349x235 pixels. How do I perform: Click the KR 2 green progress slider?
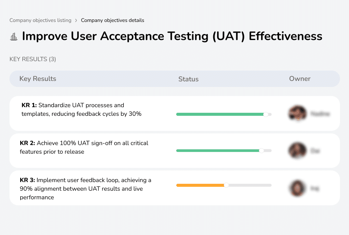pyautogui.click(x=224, y=151)
